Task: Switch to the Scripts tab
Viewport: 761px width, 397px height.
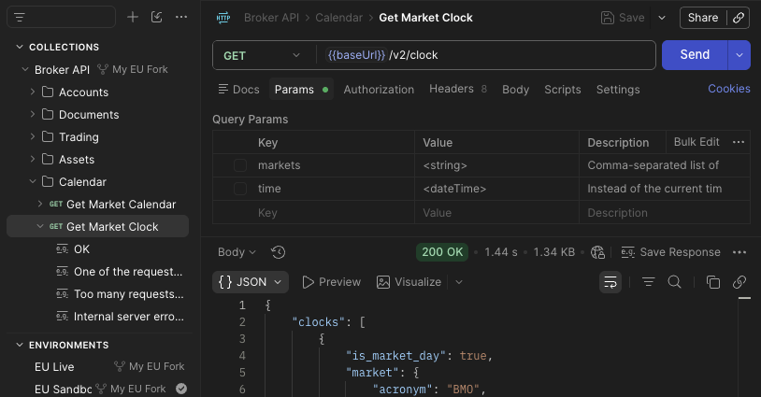Action: tap(563, 89)
